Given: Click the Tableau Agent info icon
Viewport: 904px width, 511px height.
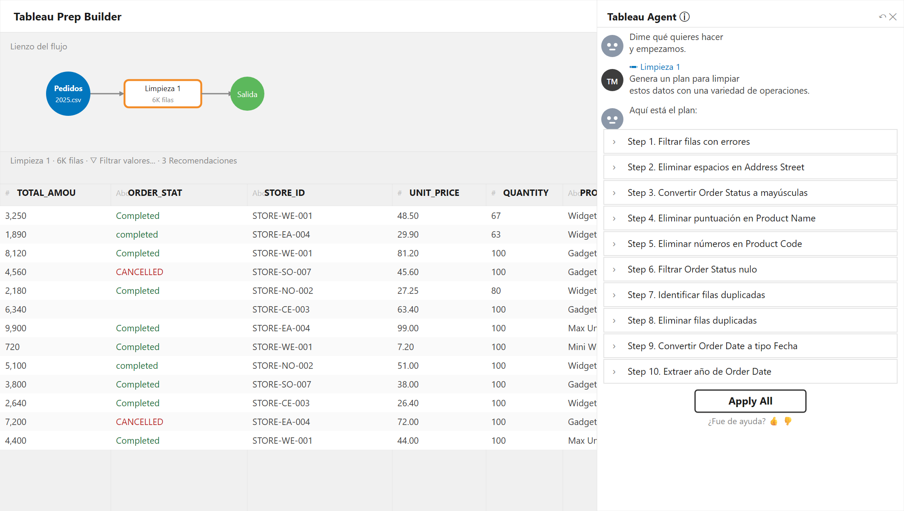Looking at the screenshot, I should pos(684,17).
